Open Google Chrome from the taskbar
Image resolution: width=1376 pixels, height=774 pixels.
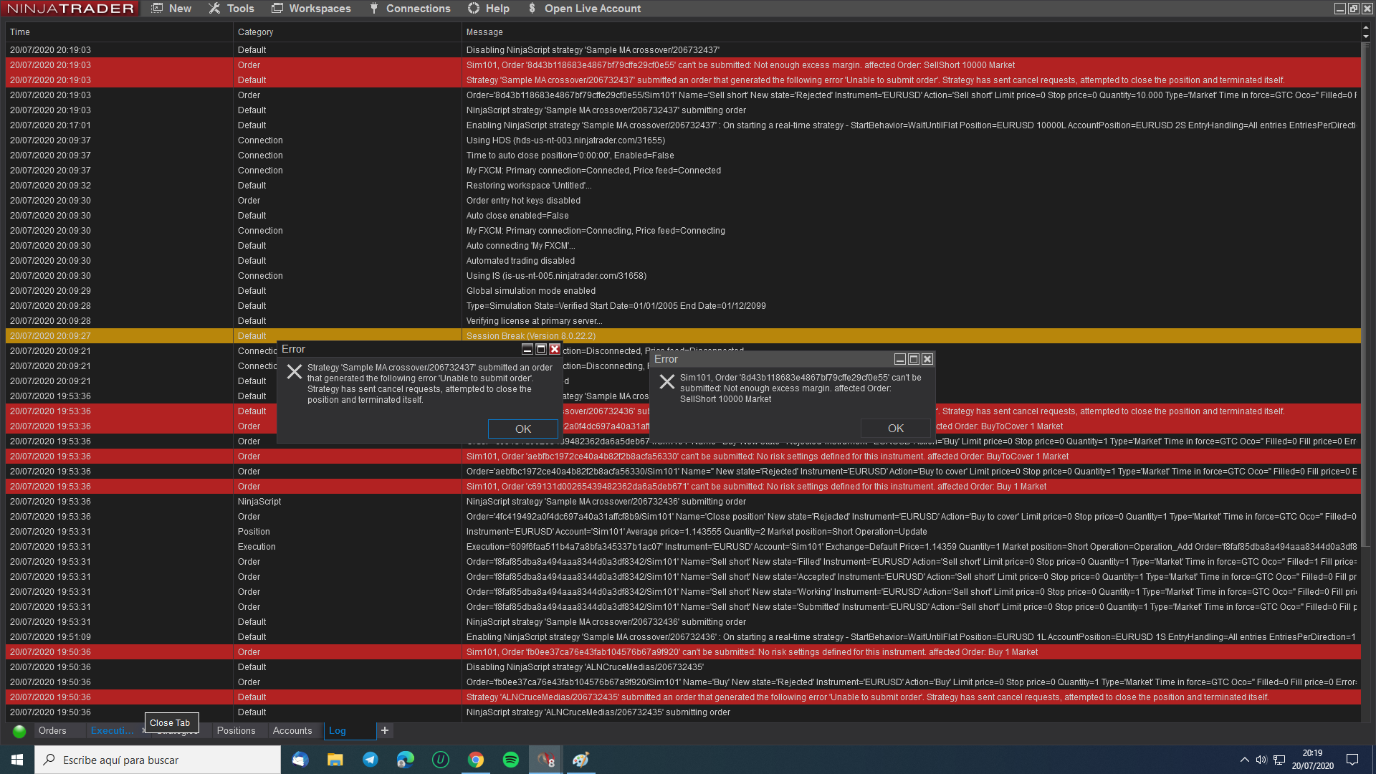pos(476,760)
